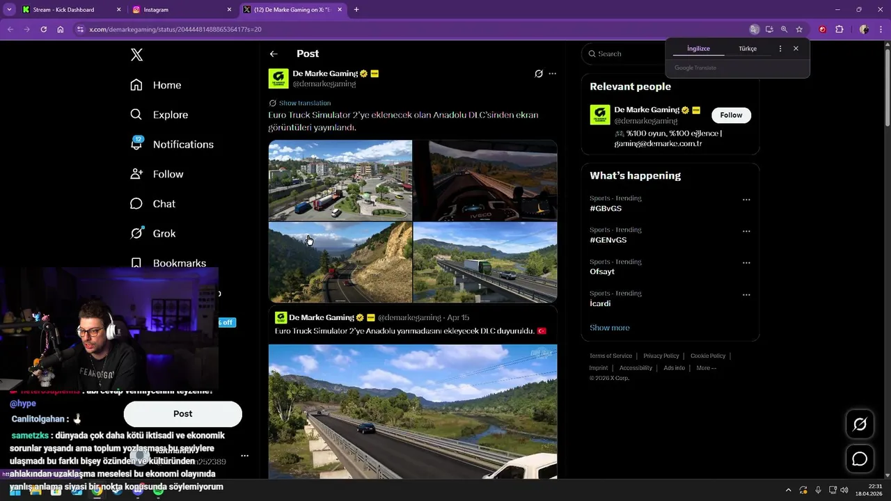Reload the page

(x=43, y=29)
